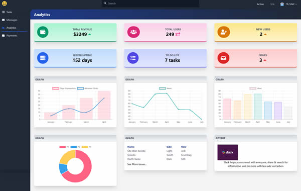Click the blue segment of doughnut chart
301x191 pixels.
(x=63, y=169)
